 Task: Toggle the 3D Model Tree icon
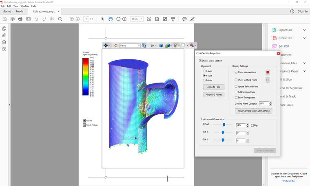(x=144, y=46)
